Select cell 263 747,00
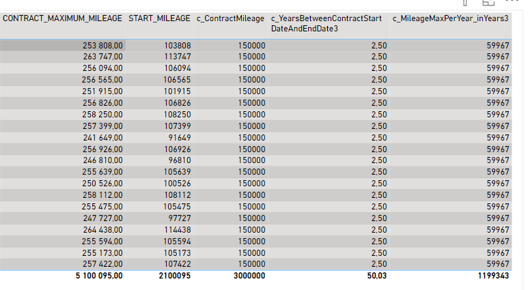This screenshot has width=528, height=290. tap(102, 57)
